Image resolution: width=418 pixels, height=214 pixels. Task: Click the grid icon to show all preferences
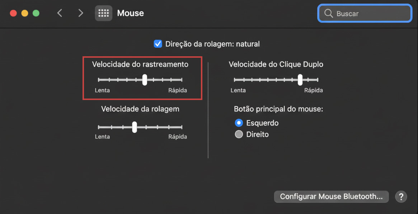(103, 13)
